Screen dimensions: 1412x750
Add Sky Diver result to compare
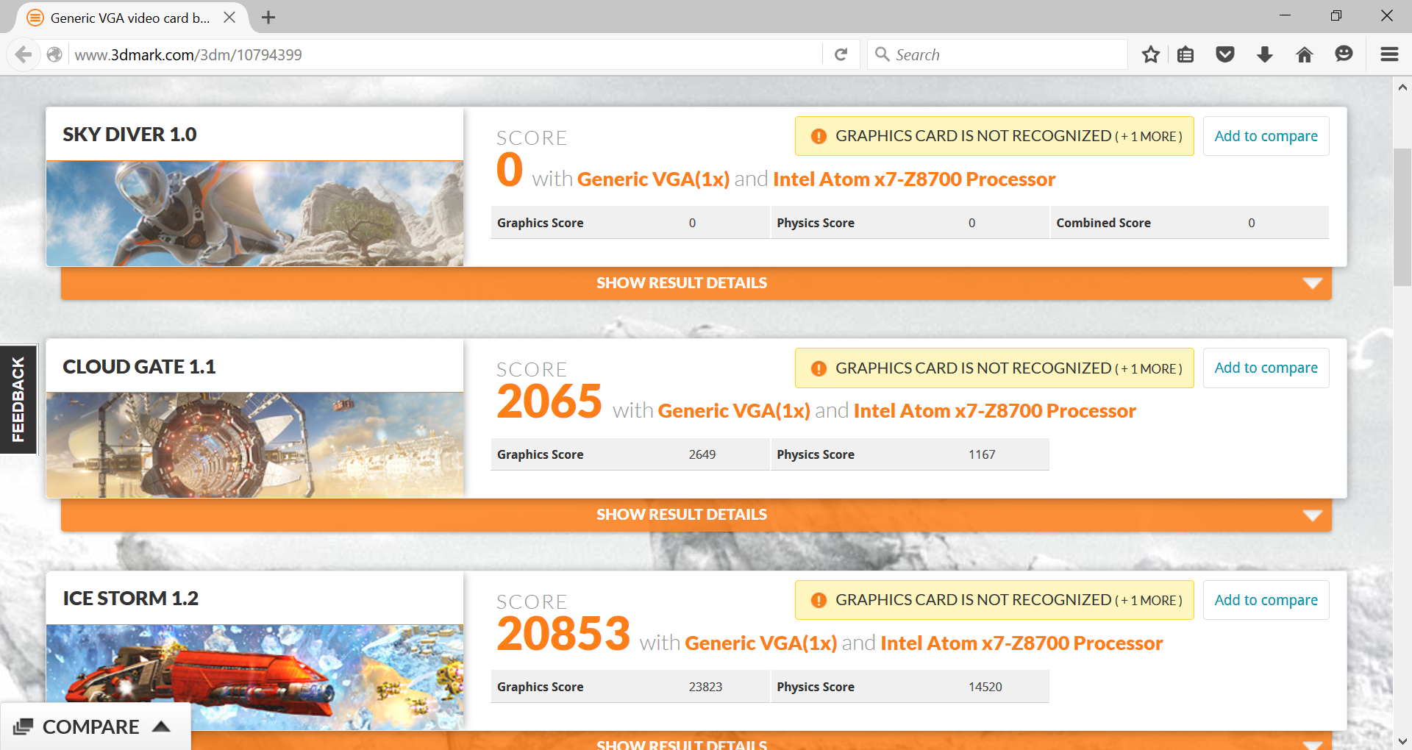pos(1266,136)
